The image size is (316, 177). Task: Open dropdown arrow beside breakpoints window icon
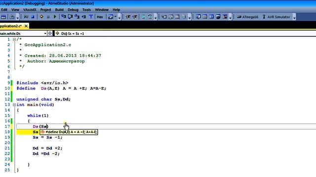pos(116,17)
